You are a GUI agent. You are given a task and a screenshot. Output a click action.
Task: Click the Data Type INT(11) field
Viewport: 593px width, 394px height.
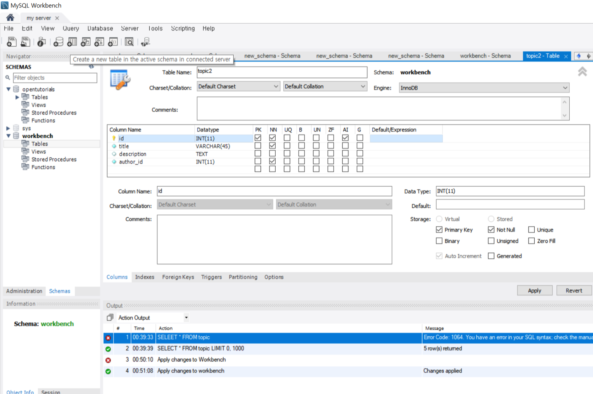coord(510,191)
